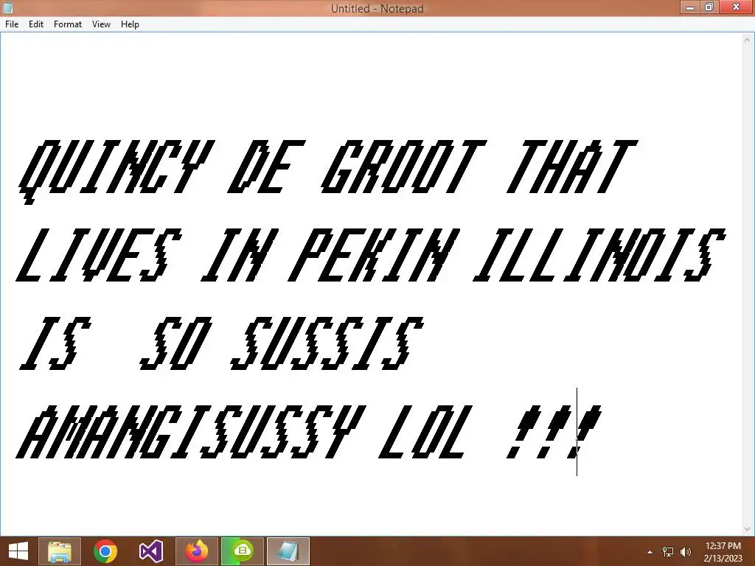The height and width of the screenshot is (566, 755).
Task: Click the word LOL in last line
Action: pyautogui.click(x=426, y=432)
